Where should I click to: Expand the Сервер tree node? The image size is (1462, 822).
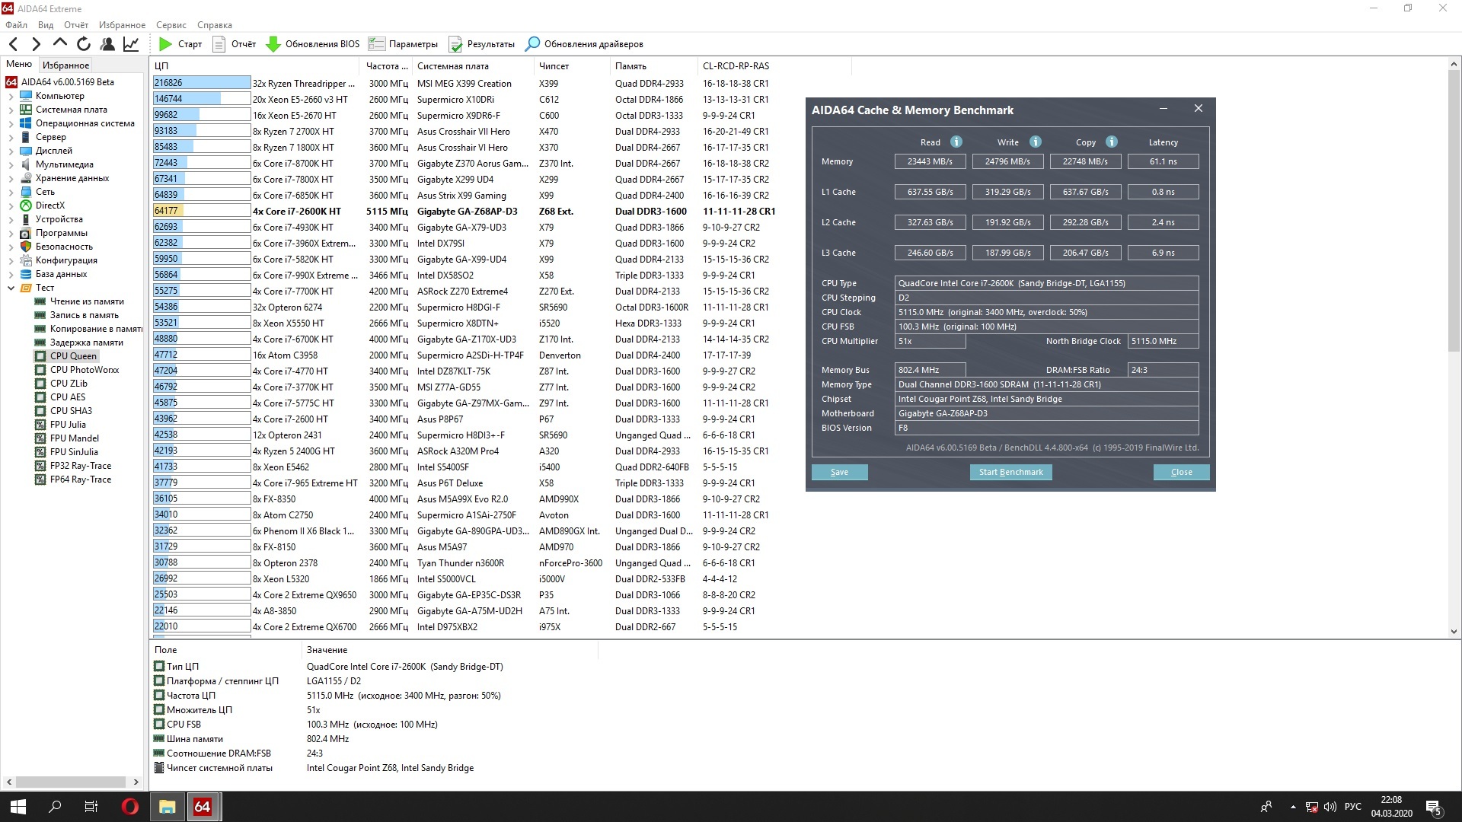click(11, 137)
